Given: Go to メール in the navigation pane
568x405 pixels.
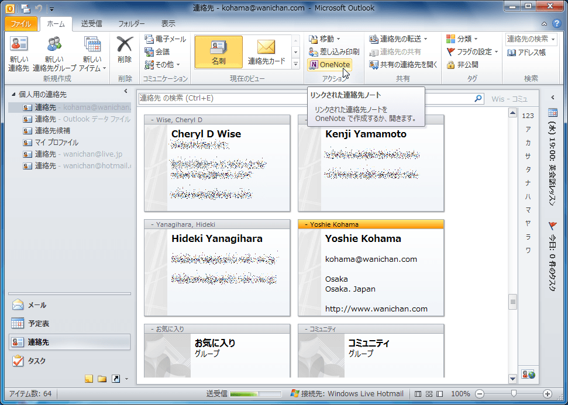Looking at the screenshot, I should (x=70, y=305).
